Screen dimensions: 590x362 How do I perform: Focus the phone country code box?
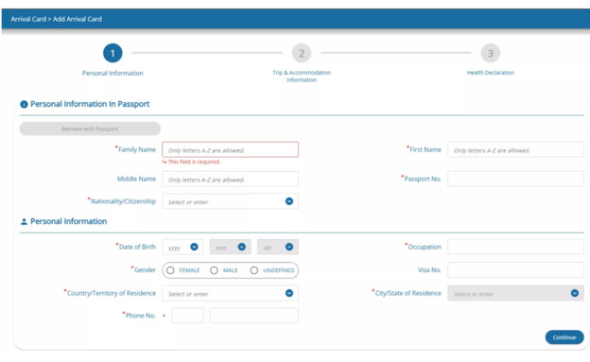(x=187, y=316)
